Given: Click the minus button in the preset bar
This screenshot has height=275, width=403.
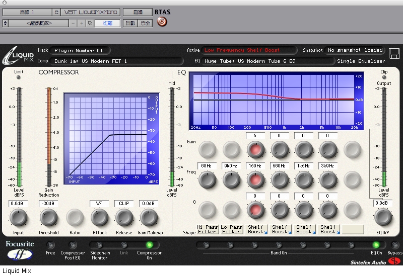Looking at the screenshot, I should tap(73, 23).
